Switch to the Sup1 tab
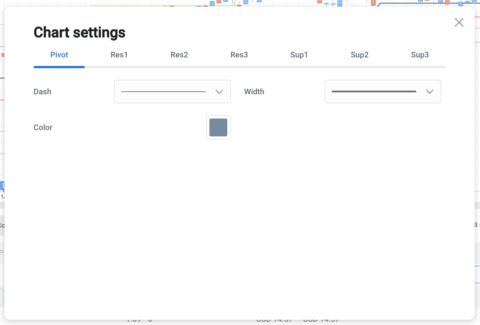 (x=299, y=55)
